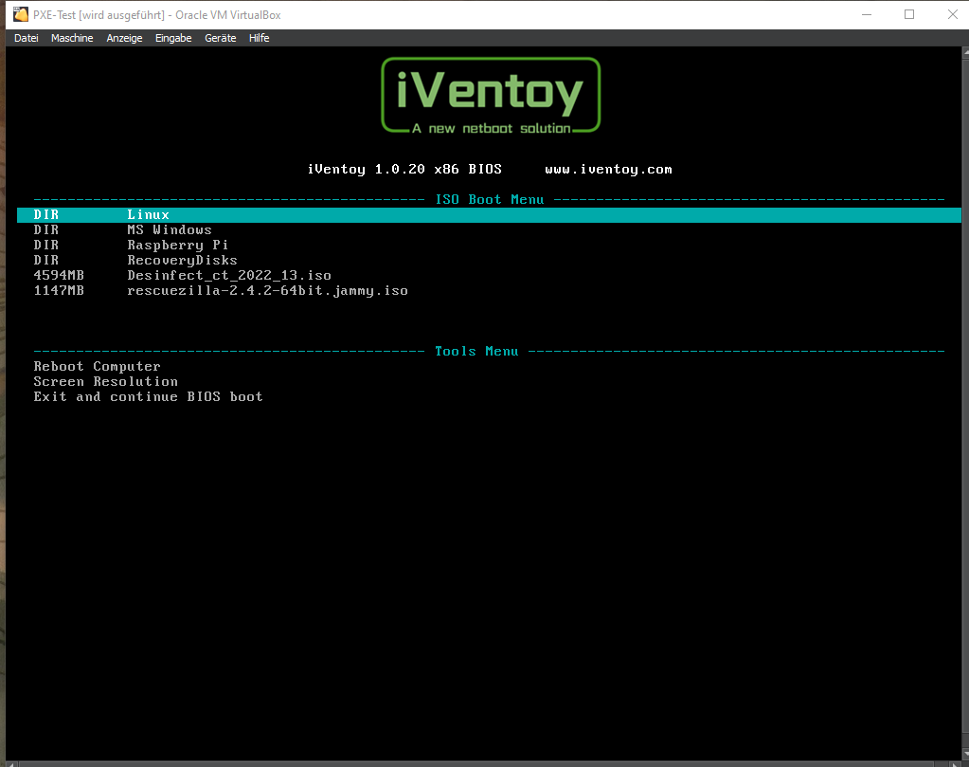Choose Exit and continue BIOS boot
Viewport: 969px width, 767px height.
(x=149, y=396)
